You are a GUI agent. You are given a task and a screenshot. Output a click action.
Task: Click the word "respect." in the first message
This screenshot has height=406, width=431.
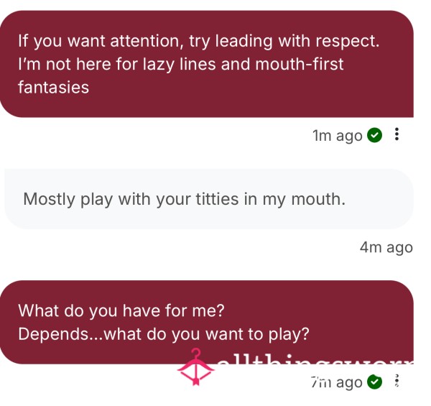[348, 41]
